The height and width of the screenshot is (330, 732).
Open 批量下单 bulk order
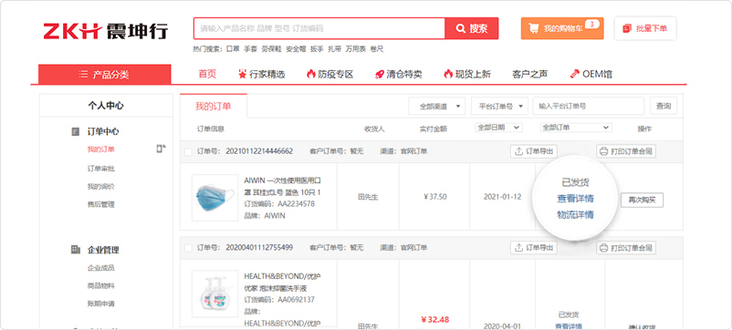pyautogui.click(x=645, y=28)
